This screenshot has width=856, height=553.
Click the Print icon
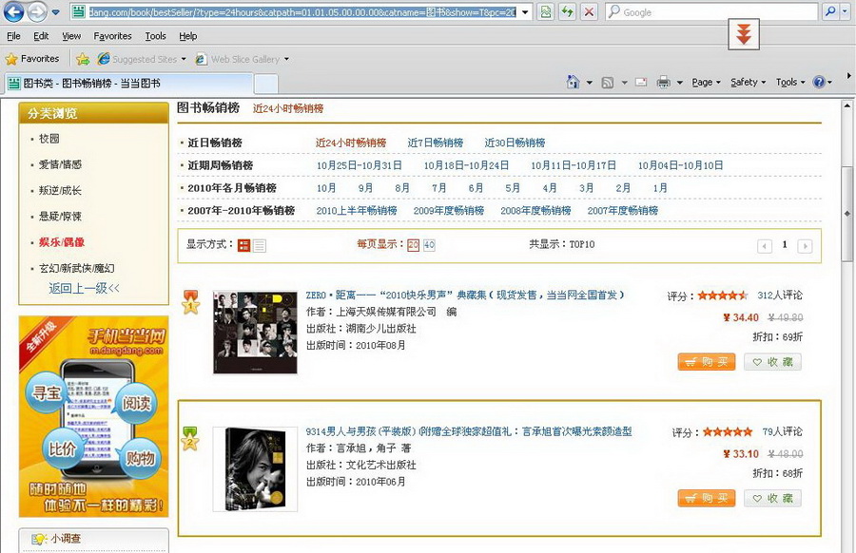tap(663, 83)
